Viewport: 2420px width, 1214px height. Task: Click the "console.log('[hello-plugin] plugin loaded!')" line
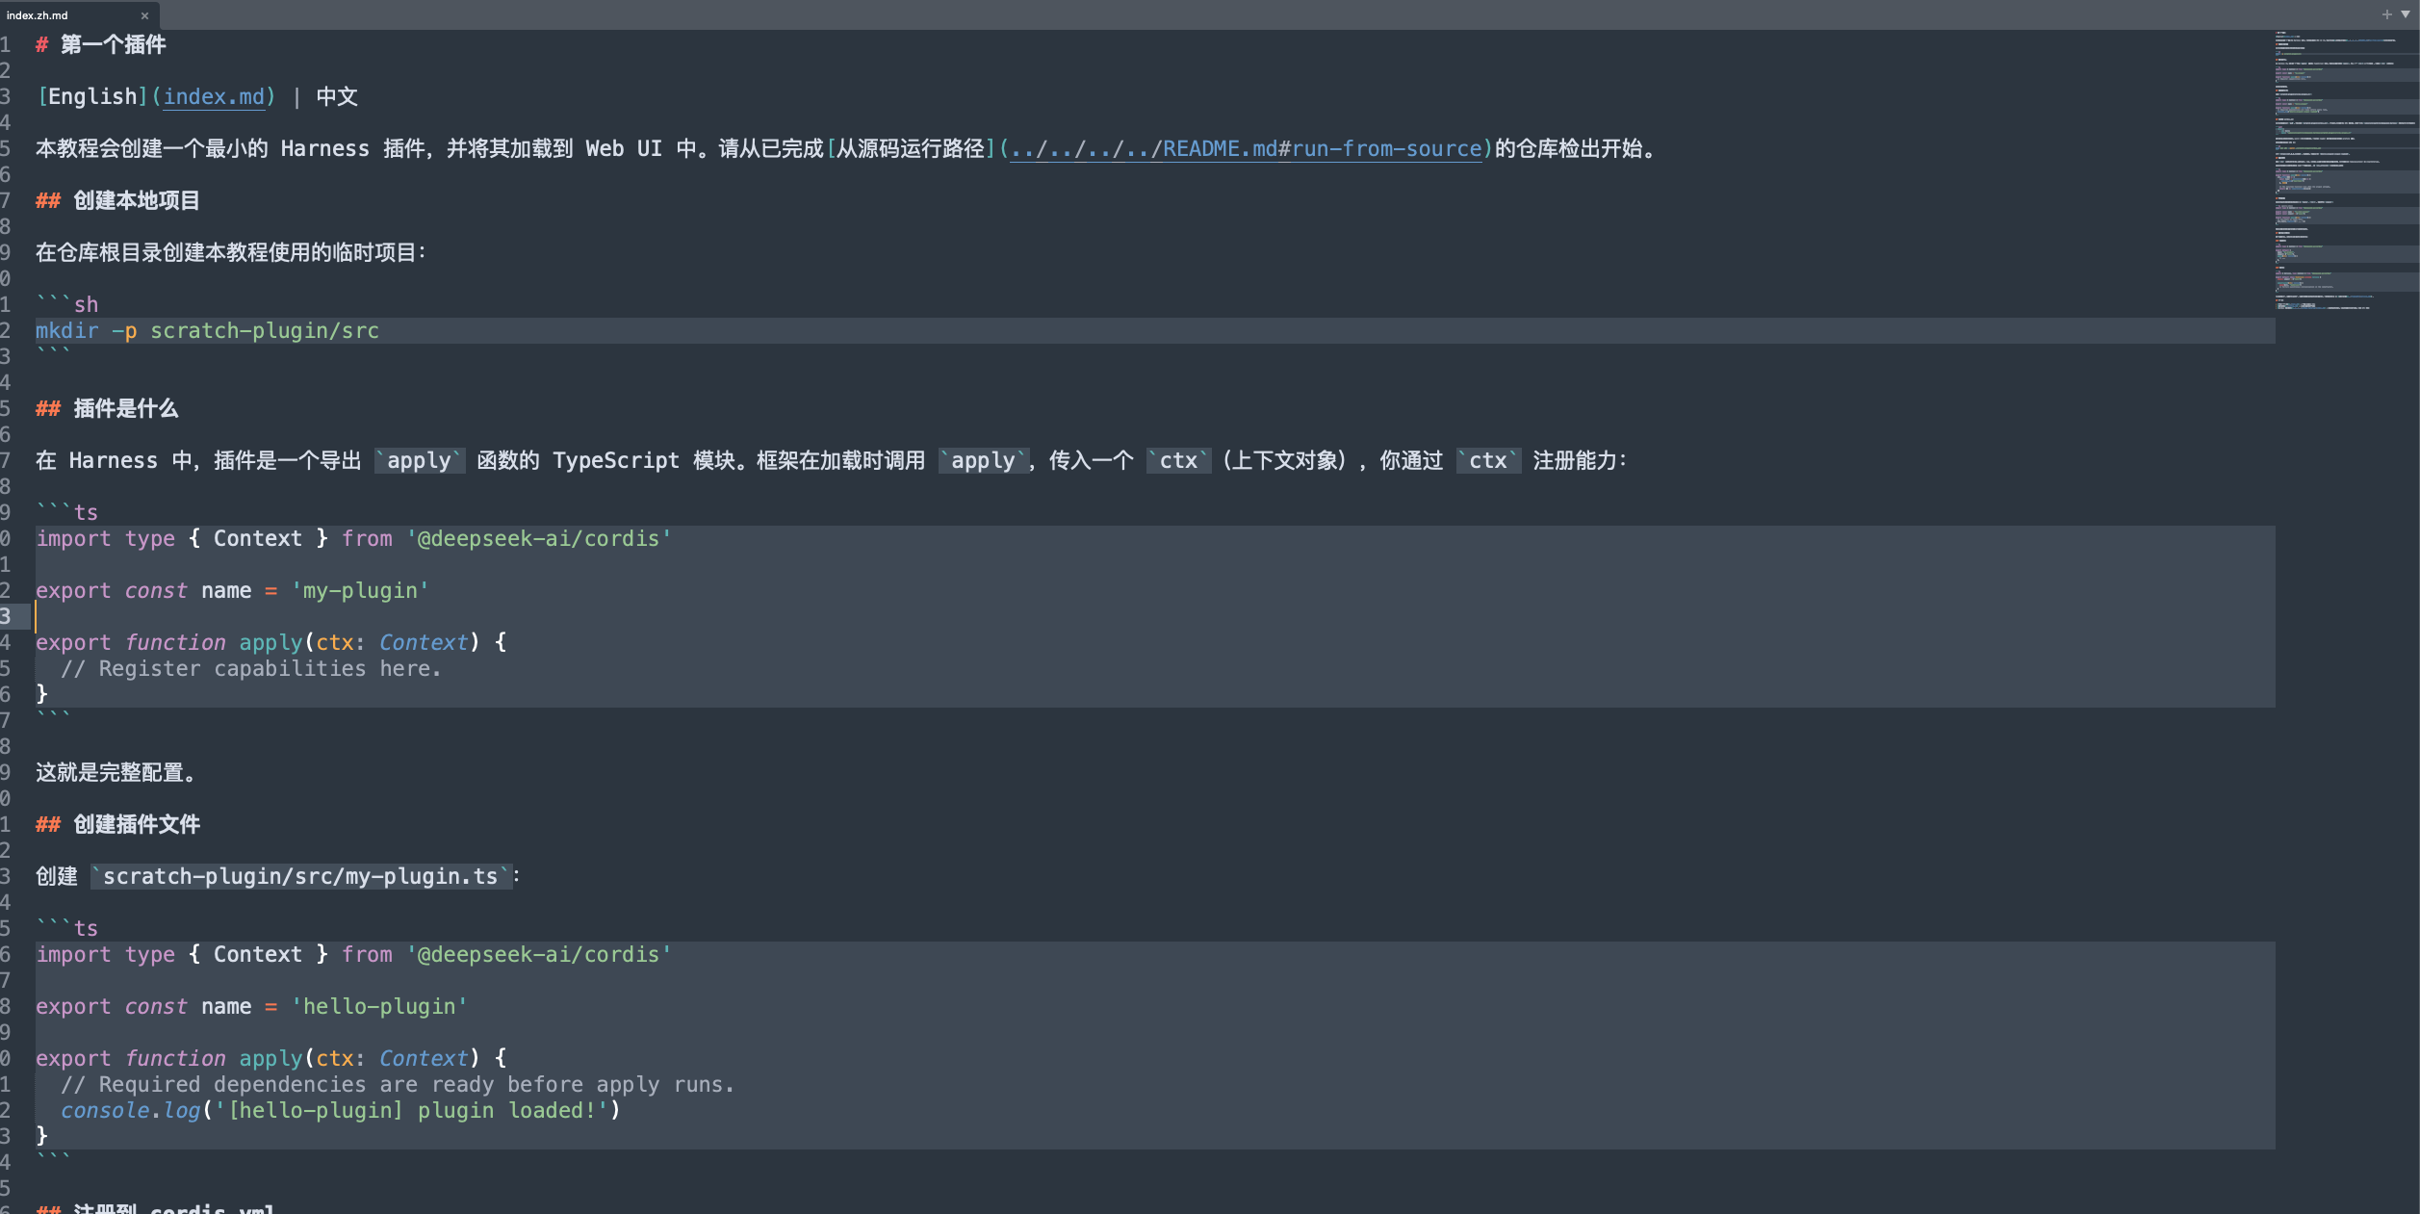[341, 1110]
